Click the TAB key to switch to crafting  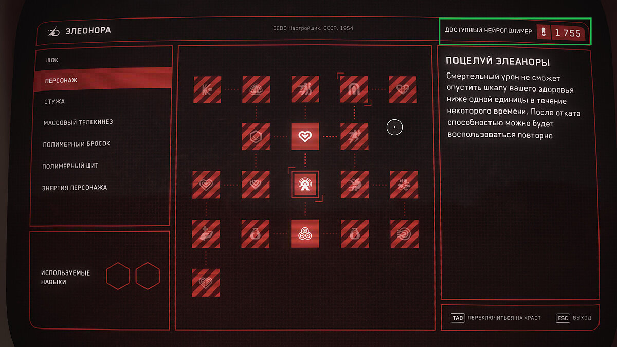(x=457, y=318)
